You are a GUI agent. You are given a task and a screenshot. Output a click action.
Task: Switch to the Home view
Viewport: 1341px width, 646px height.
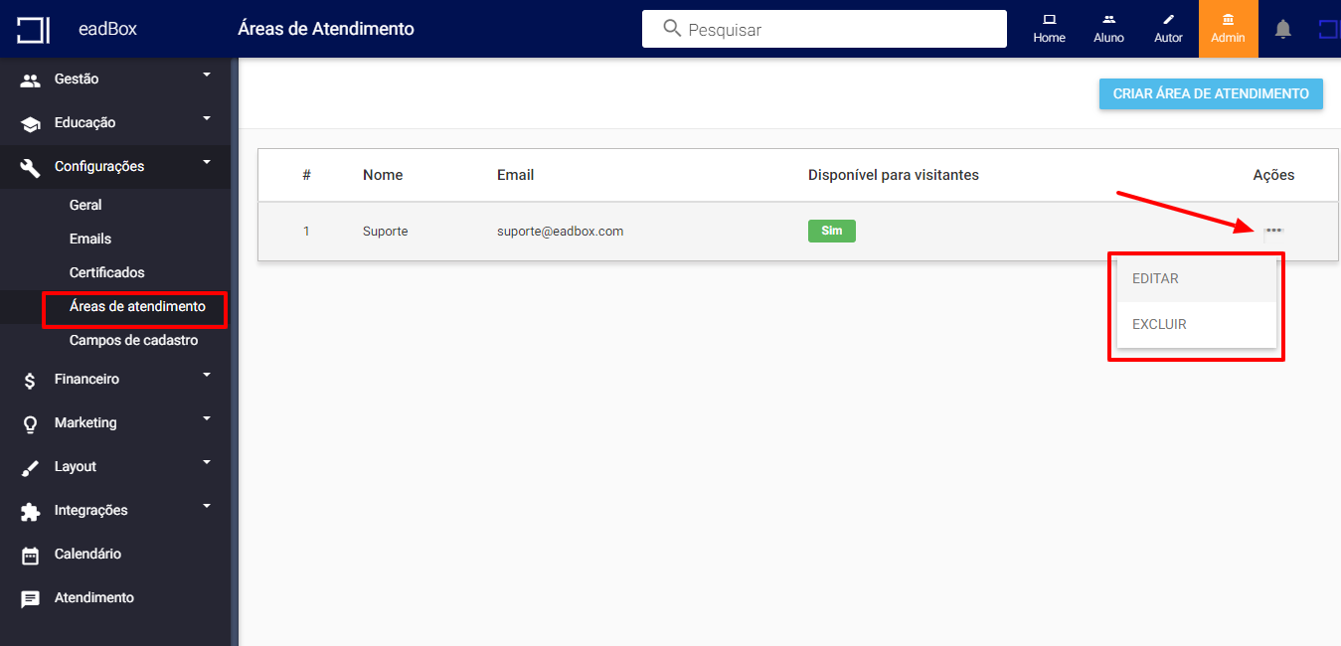pos(1049,29)
